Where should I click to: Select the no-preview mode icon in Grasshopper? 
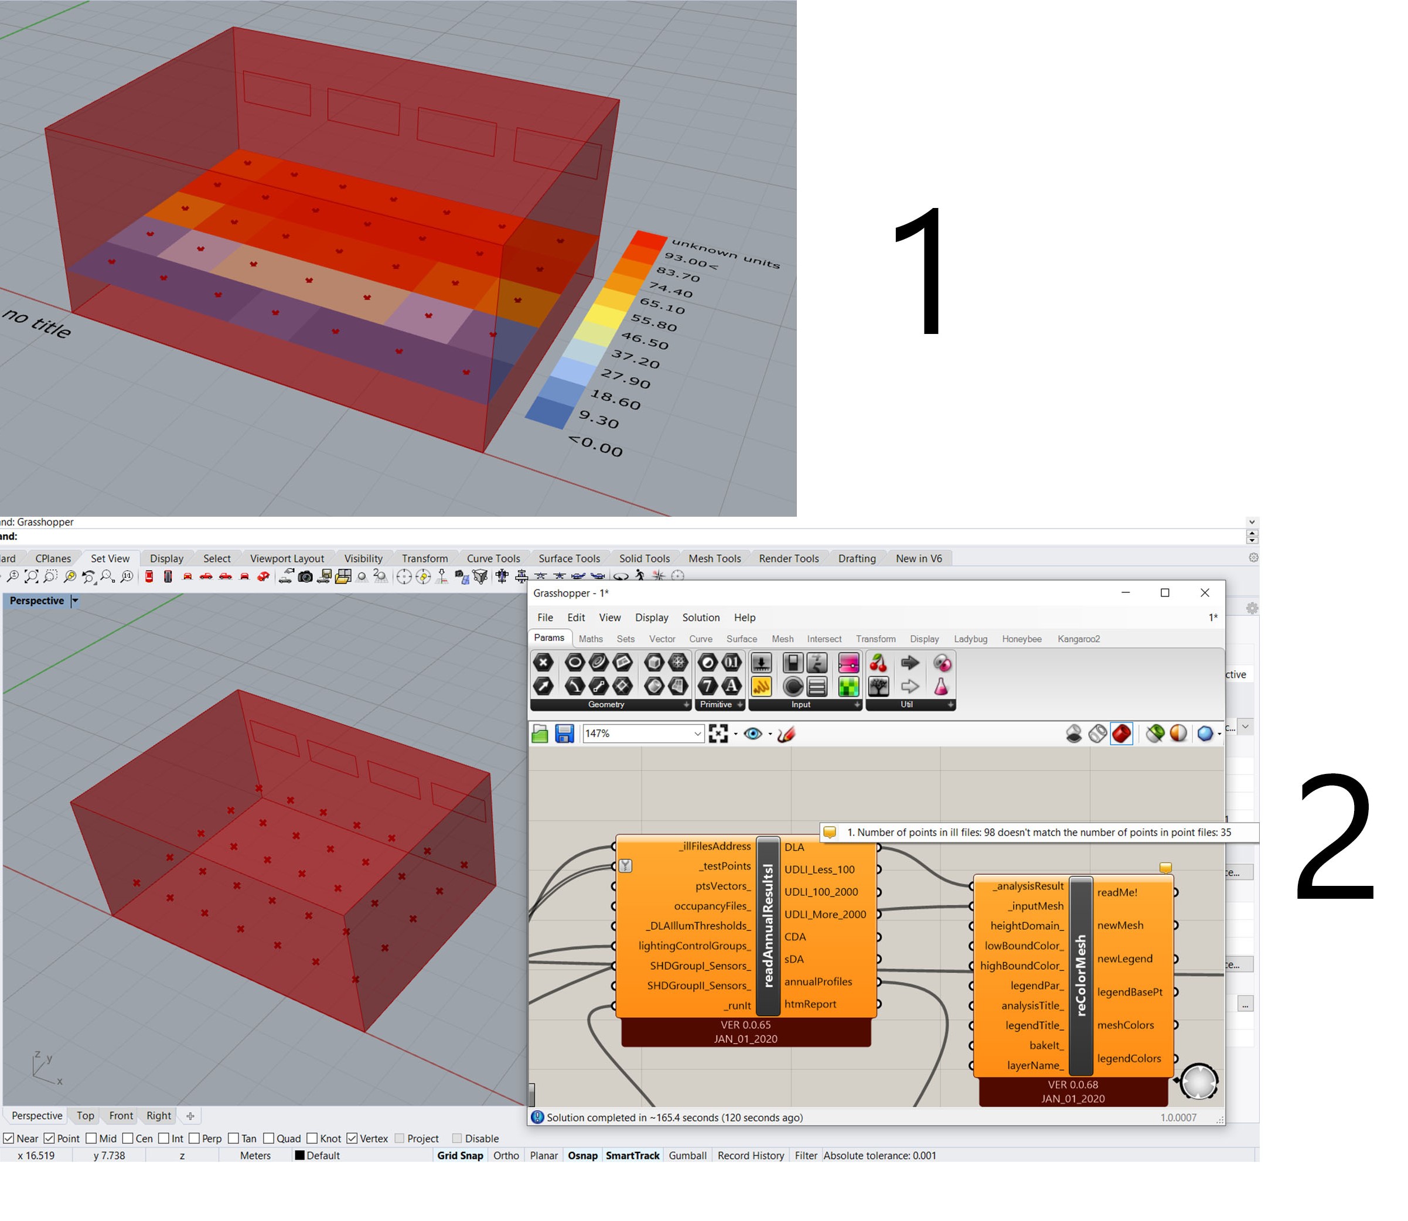click(x=1073, y=734)
